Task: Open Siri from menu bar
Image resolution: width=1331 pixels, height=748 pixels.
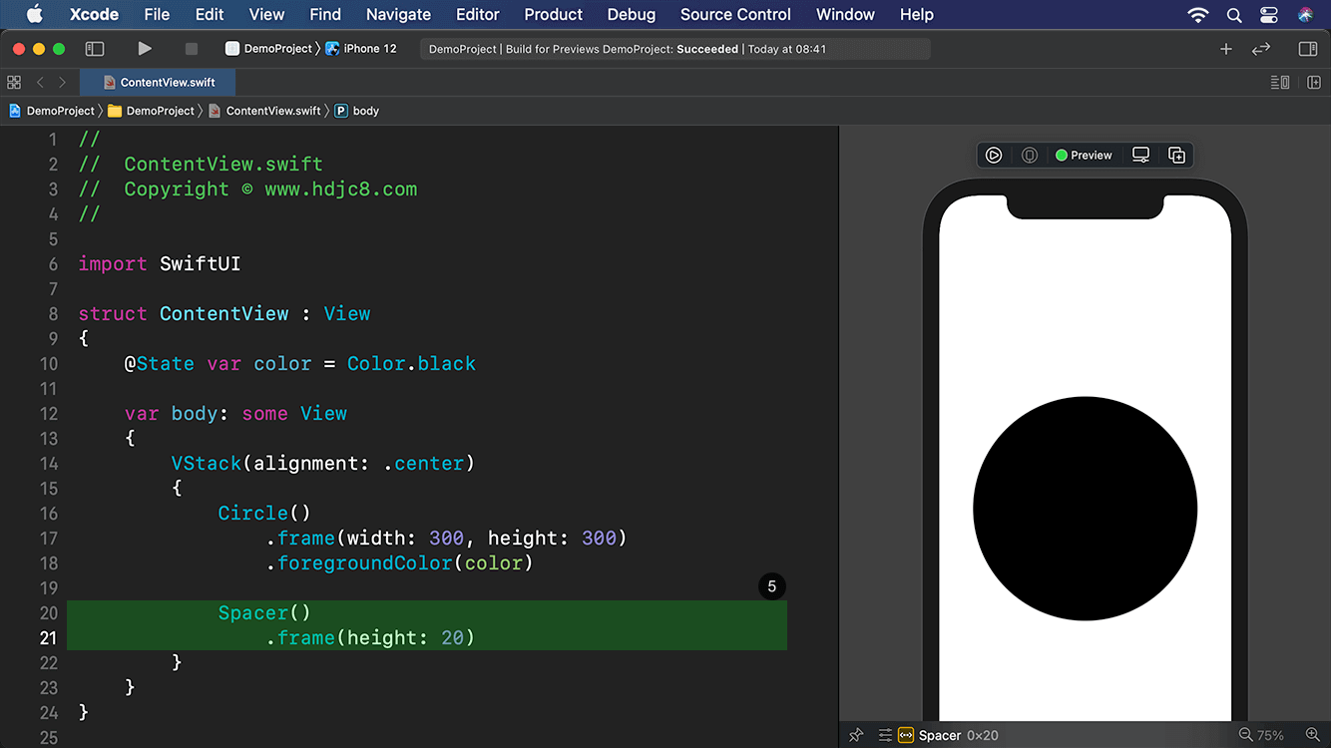Action: point(1306,14)
